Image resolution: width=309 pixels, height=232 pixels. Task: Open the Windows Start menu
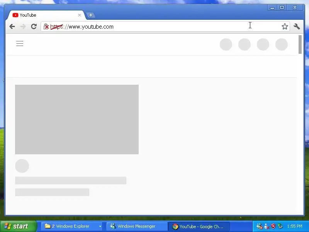point(18,226)
